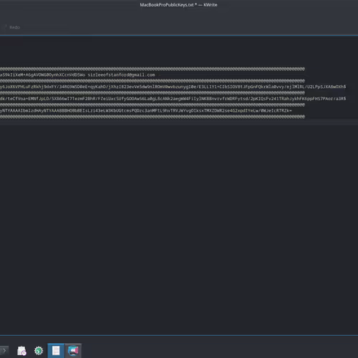Viewport: 358px width, 358px height.
Task: Click the key line ending with 'a3R$'
Action: (x=173, y=99)
